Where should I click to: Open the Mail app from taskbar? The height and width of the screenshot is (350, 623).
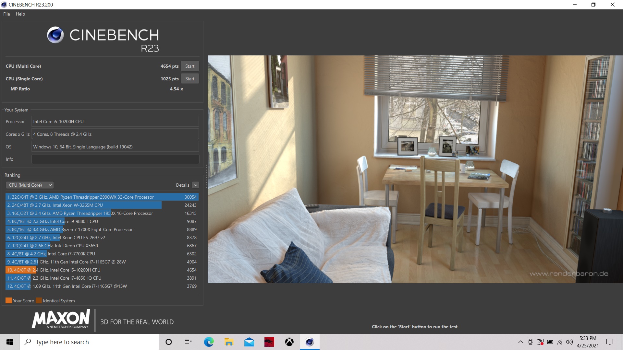(249, 342)
